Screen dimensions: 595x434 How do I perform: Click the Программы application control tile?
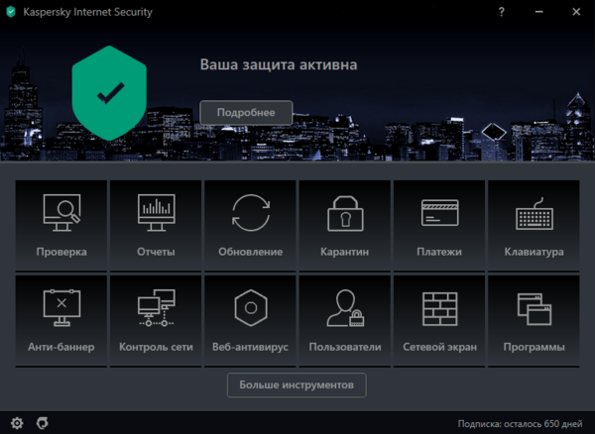tap(534, 320)
